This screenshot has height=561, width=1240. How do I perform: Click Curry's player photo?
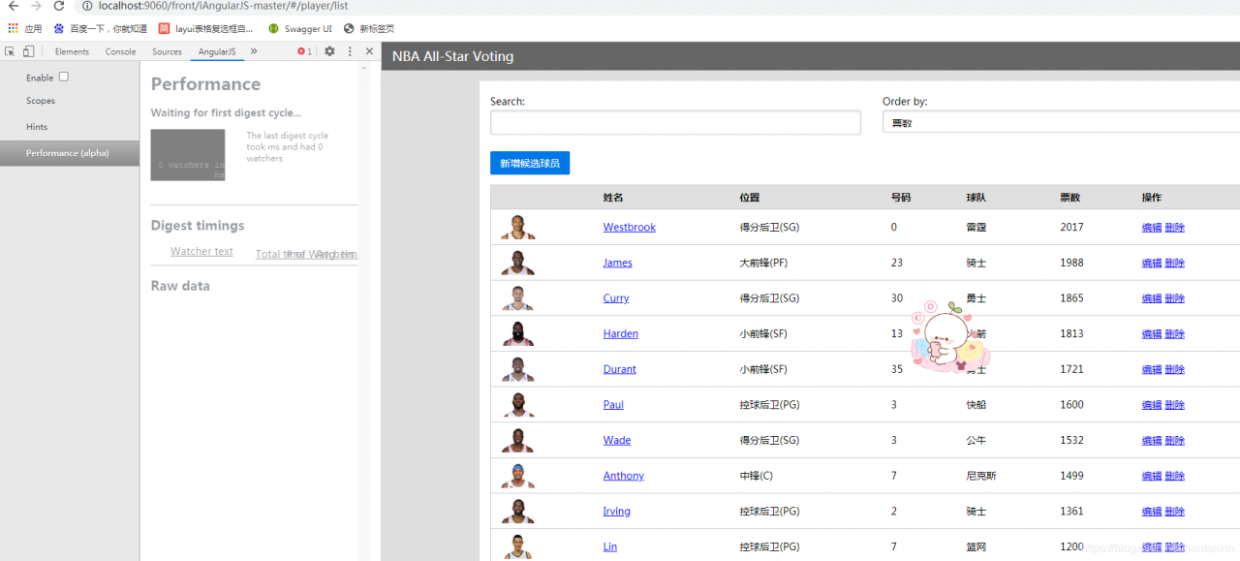click(x=518, y=298)
